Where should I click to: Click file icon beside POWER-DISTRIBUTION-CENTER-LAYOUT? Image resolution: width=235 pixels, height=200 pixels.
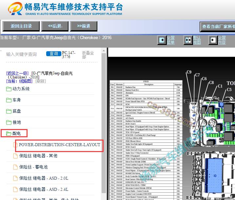tap(15, 145)
